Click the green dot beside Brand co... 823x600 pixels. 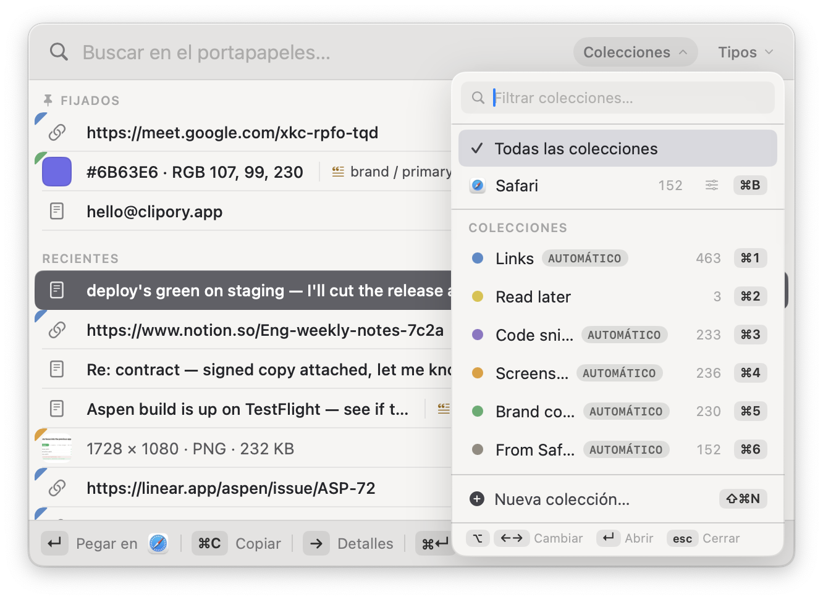point(478,411)
